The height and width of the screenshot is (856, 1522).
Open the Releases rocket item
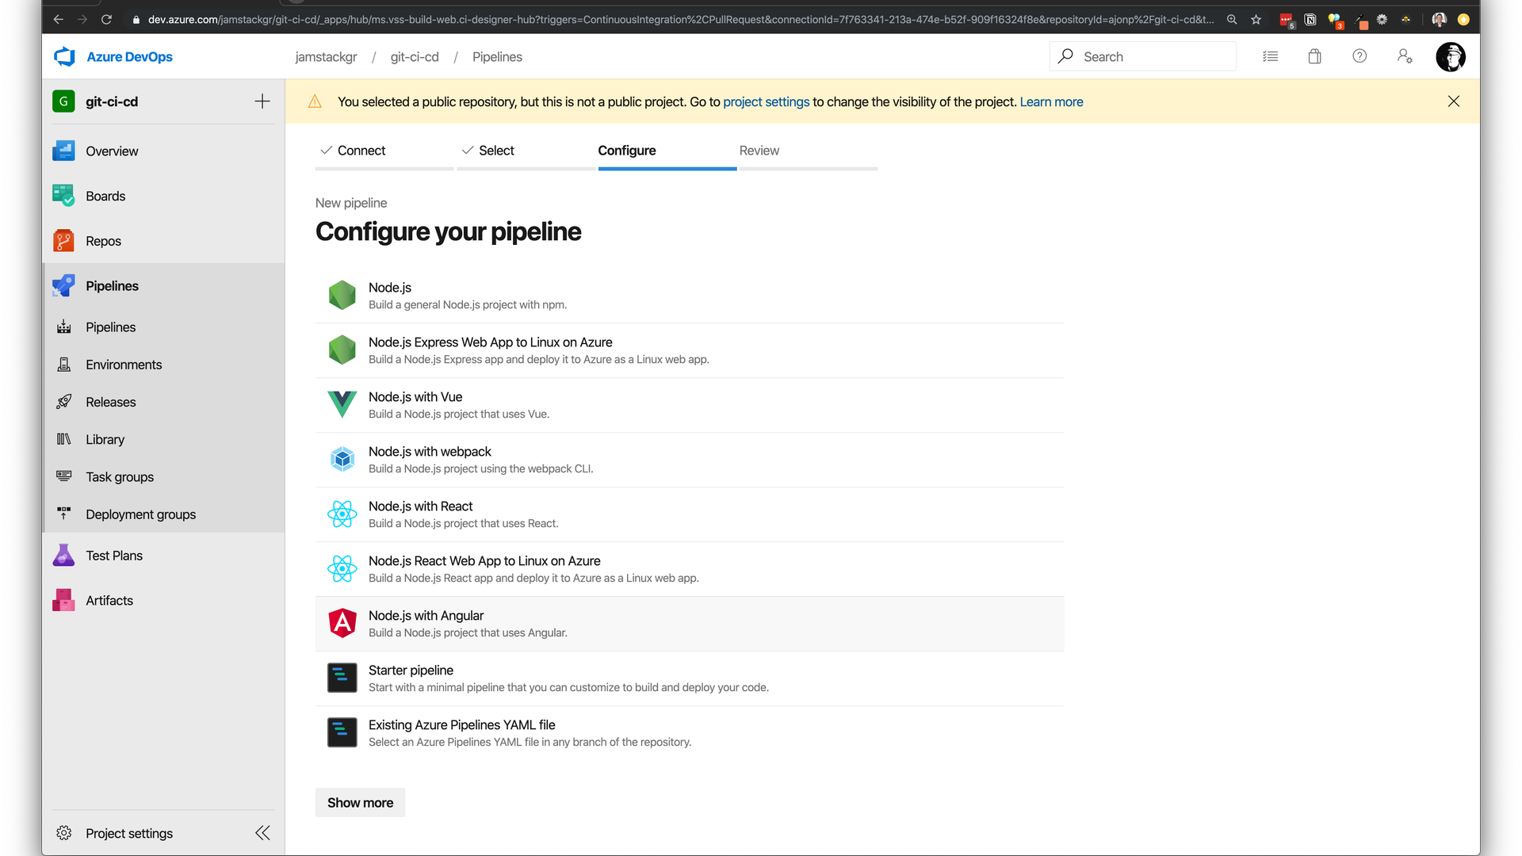tap(110, 402)
